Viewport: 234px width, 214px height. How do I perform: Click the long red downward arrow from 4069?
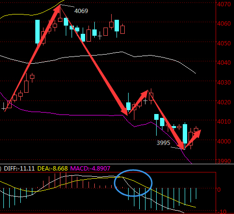click(x=94, y=60)
